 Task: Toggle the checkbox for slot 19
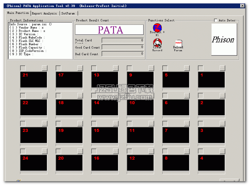pyautogui.click(x=59, y=124)
